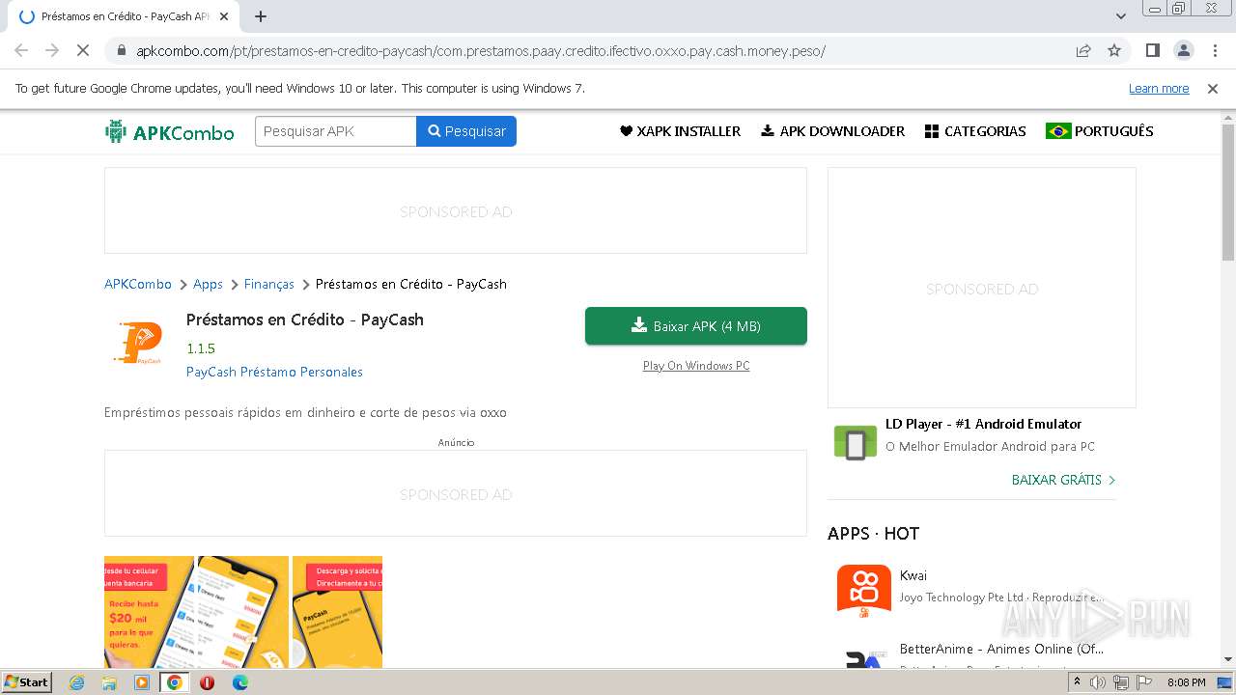Open the Kwai app icon

pos(863,591)
